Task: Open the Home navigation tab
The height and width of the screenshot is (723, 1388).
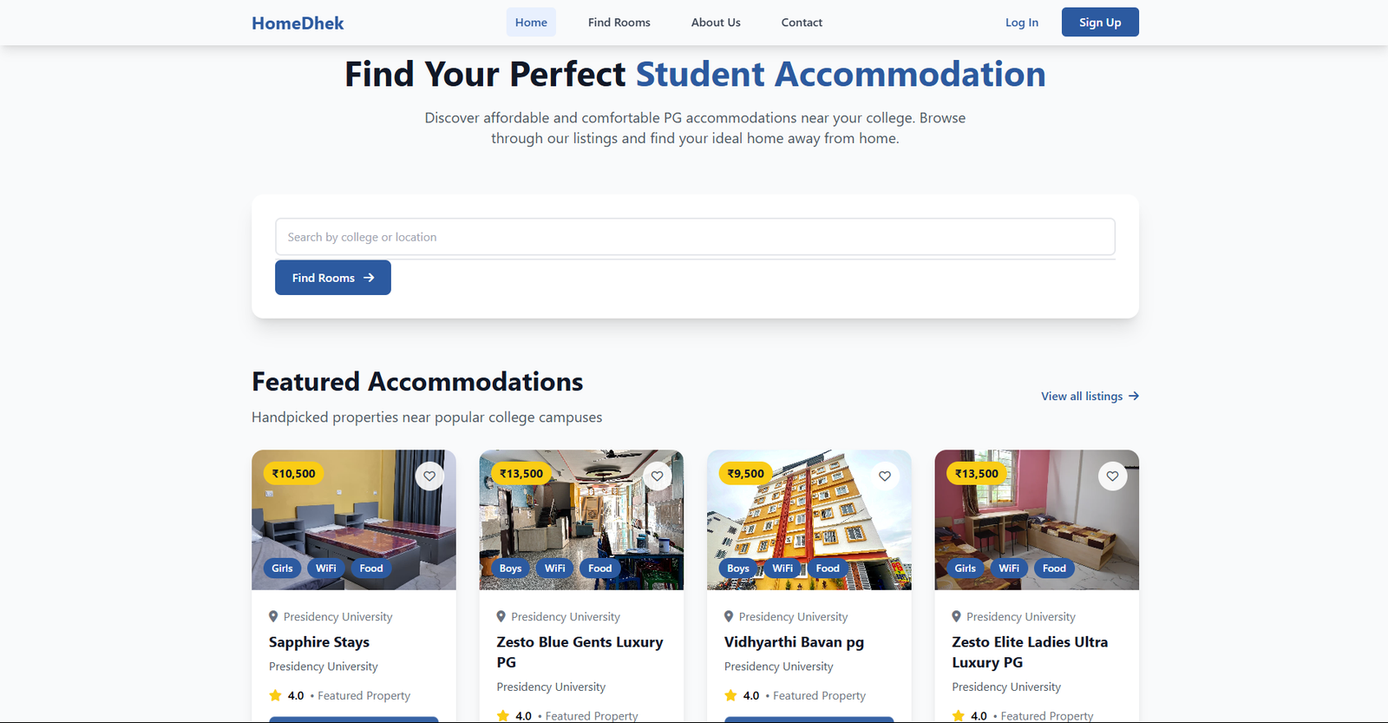Action: tap(531, 22)
